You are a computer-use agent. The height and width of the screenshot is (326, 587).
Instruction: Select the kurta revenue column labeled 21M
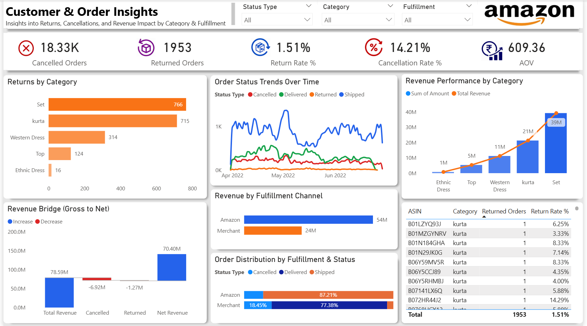[x=528, y=157]
